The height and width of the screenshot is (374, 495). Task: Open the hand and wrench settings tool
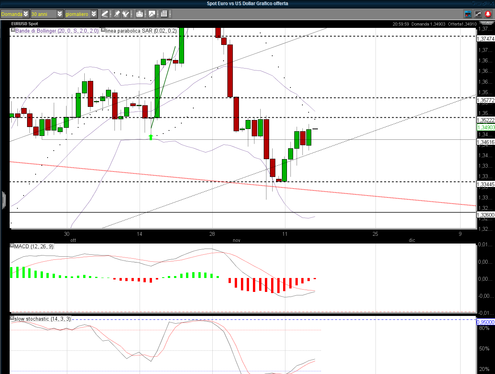point(125,14)
